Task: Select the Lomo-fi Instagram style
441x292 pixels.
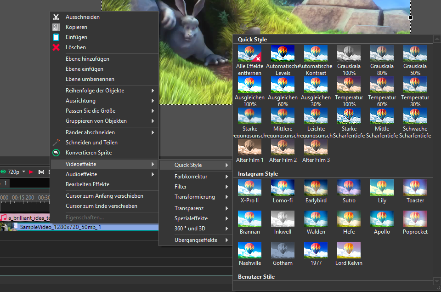Action: (x=283, y=188)
